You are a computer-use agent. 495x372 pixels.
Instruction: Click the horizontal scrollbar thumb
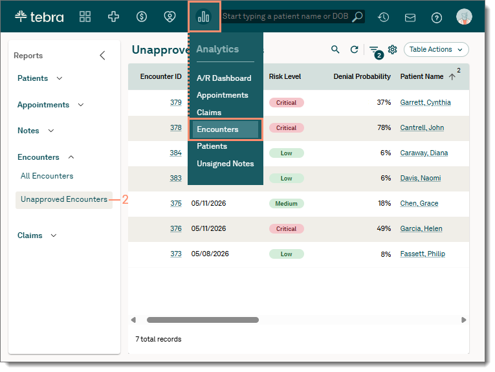click(203, 320)
